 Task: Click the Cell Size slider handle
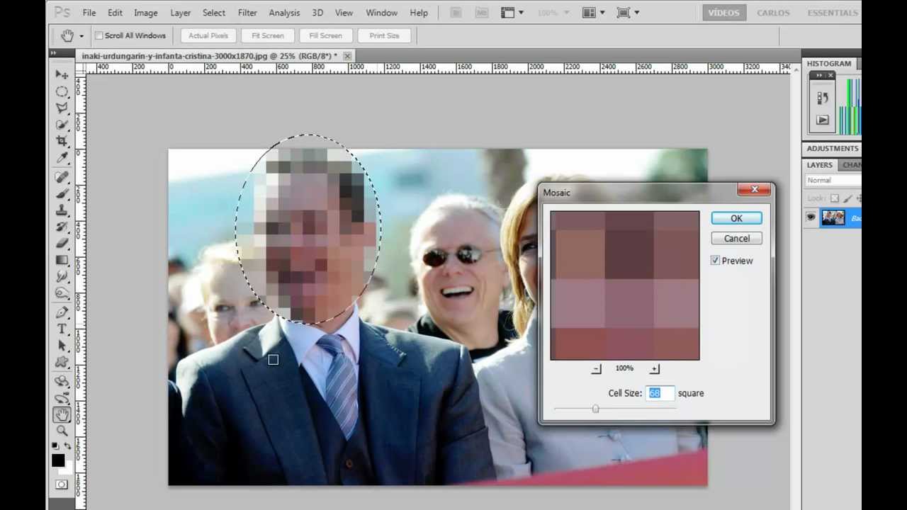595,409
